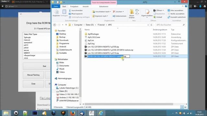Click the Kopieren ribbon icon
Screen dimensions: 207x116
tap(56, 13)
